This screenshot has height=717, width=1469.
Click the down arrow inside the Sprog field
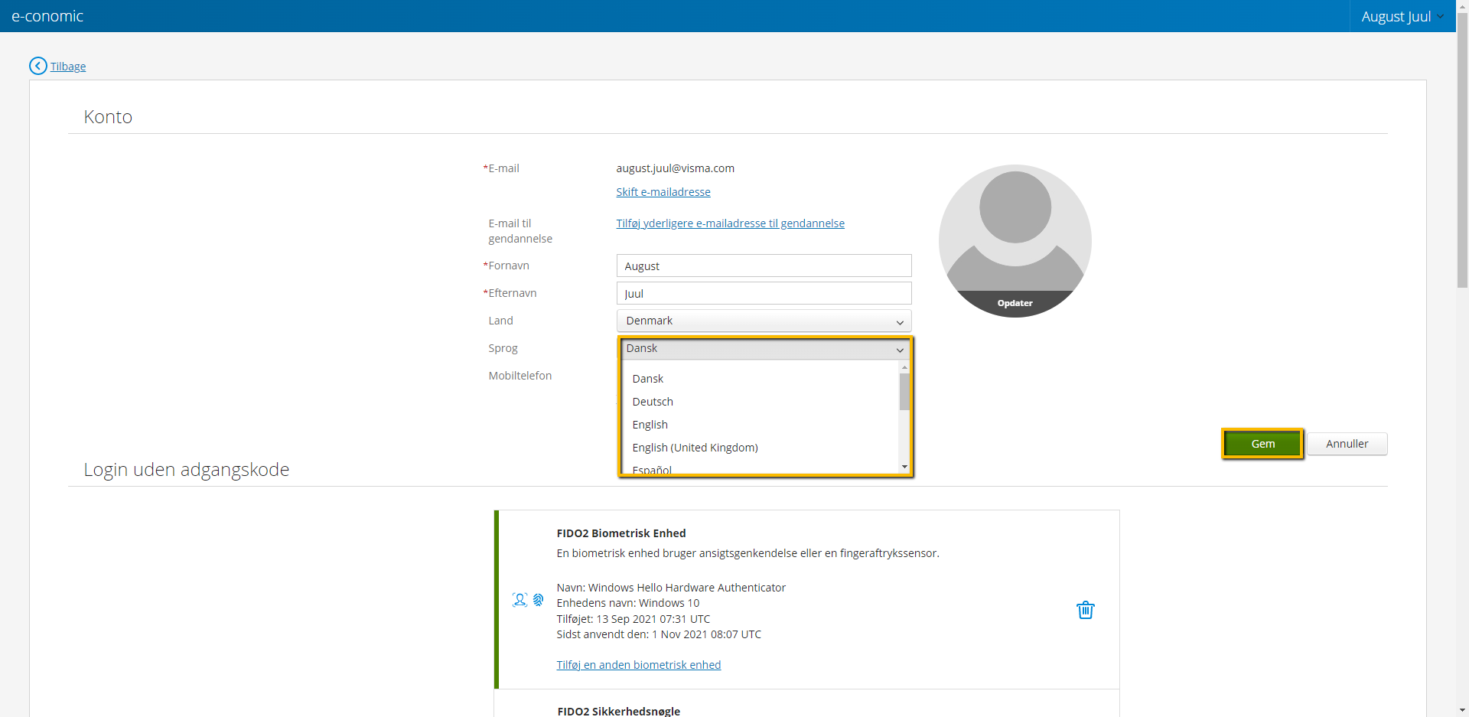(901, 350)
